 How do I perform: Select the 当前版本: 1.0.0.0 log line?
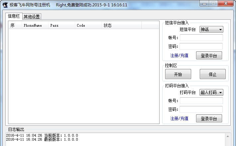click(42, 135)
